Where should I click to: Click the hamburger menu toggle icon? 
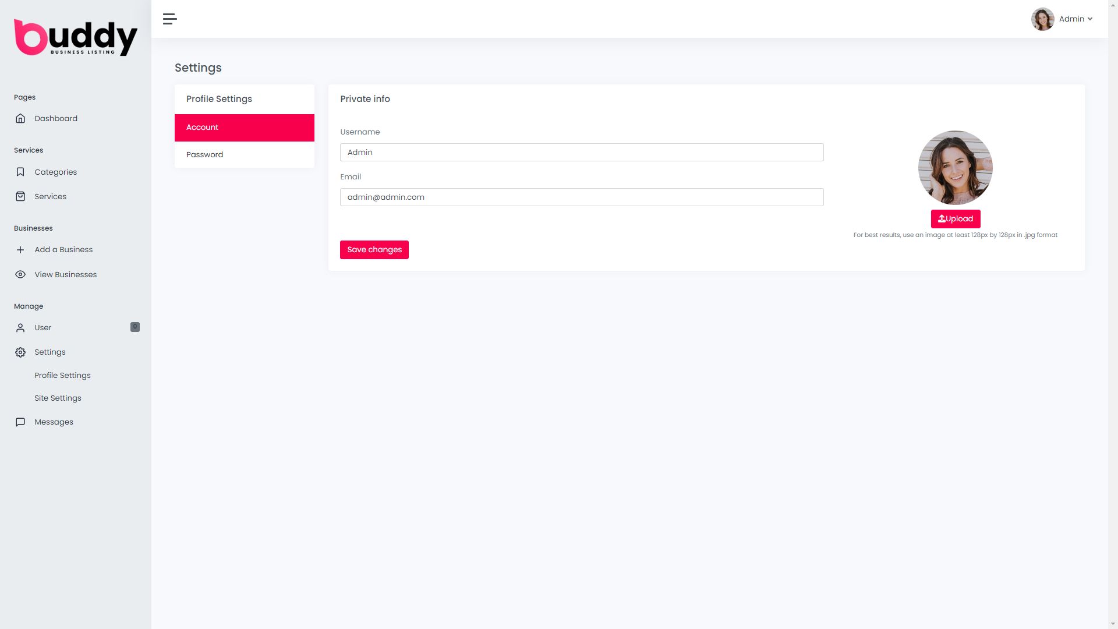tap(169, 19)
